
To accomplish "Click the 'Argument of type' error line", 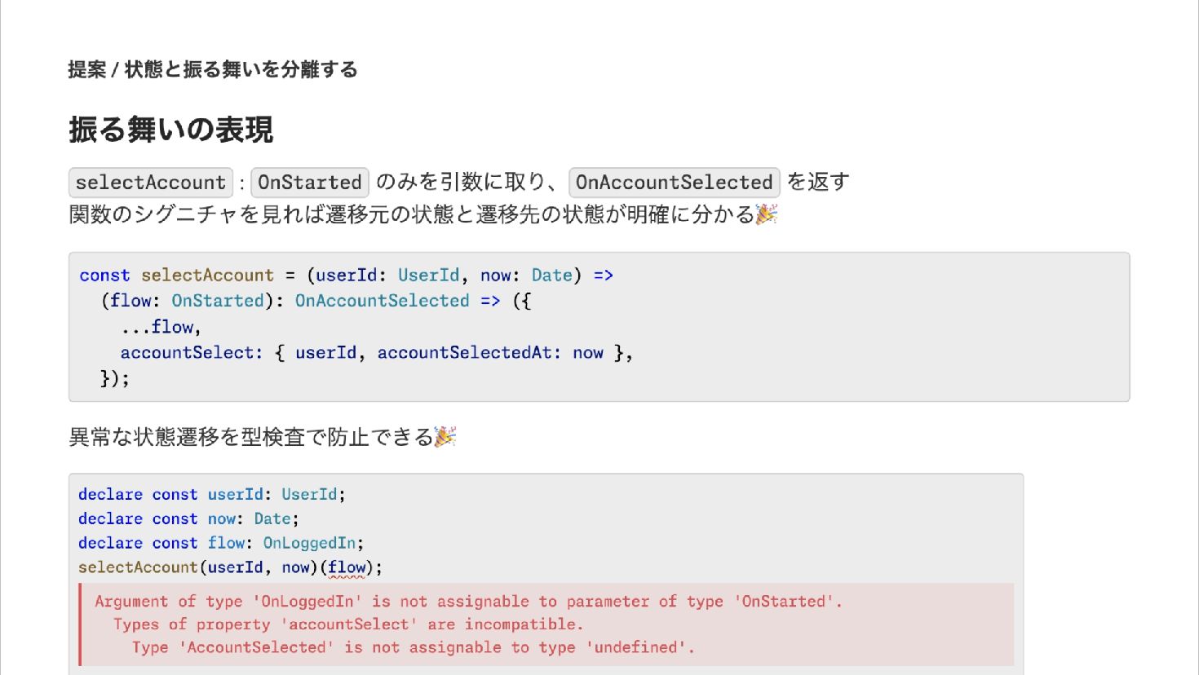I will tap(468, 602).
